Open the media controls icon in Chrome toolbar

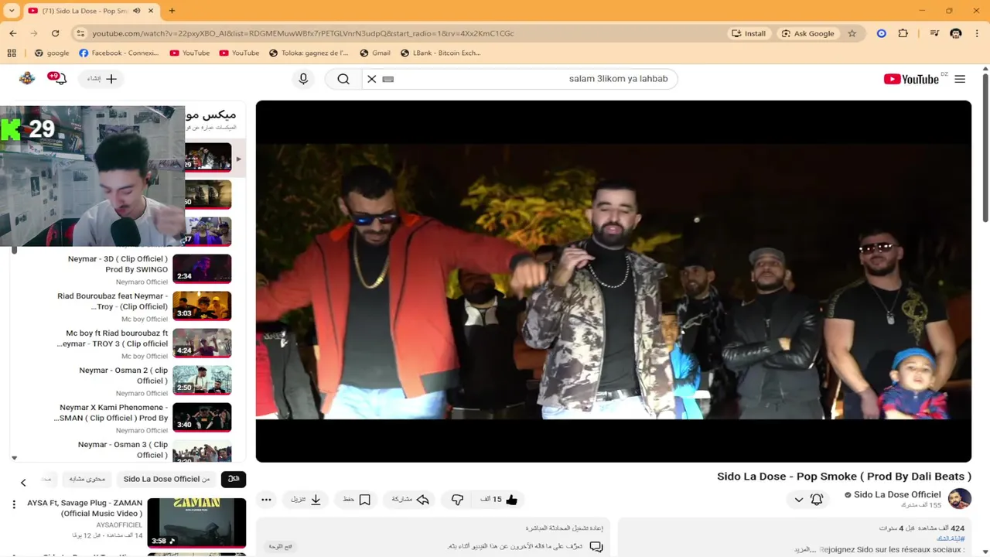934,33
